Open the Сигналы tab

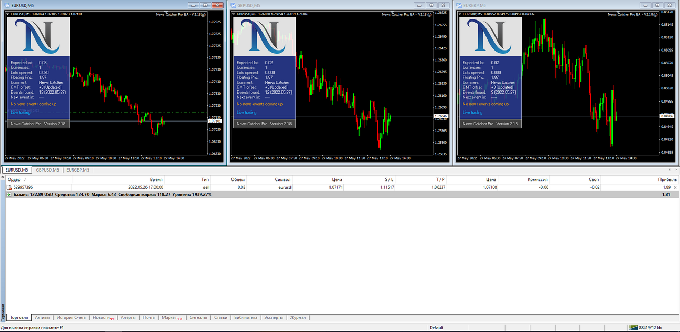(198, 318)
